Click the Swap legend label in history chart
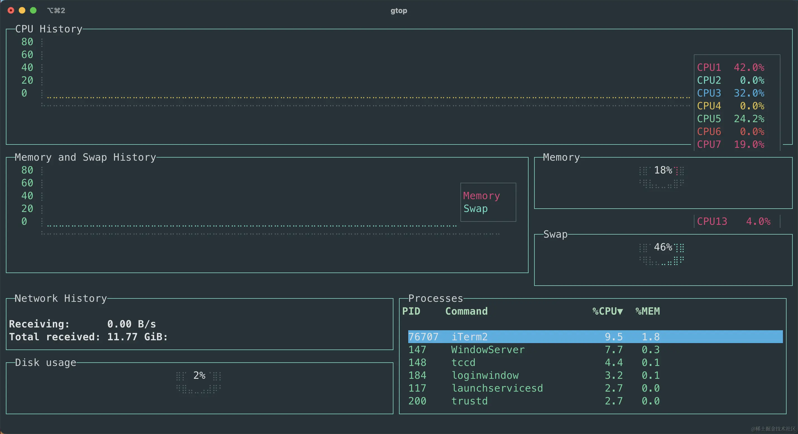798x434 pixels. (476, 209)
